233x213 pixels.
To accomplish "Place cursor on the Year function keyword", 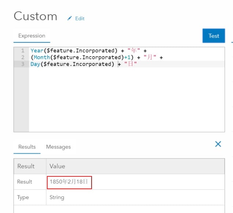I will (37, 51).
